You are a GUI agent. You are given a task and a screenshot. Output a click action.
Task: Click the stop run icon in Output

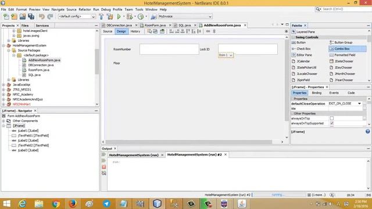pos(104,167)
